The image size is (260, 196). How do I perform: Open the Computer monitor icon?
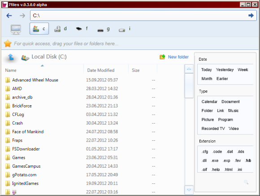tap(16, 29)
